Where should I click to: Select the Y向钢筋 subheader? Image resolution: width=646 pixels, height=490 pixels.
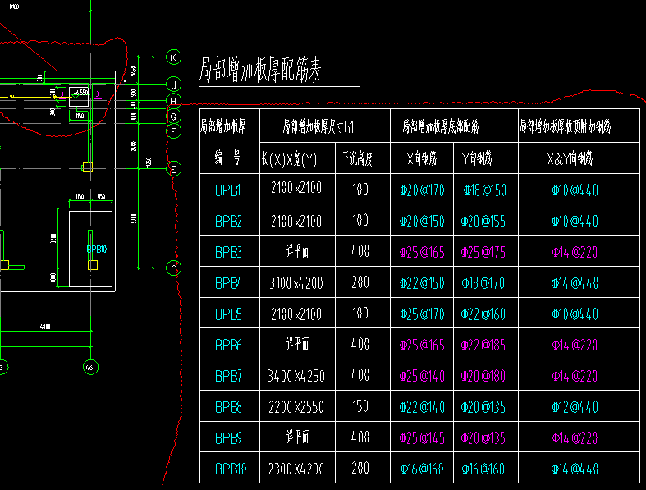(x=477, y=158)
